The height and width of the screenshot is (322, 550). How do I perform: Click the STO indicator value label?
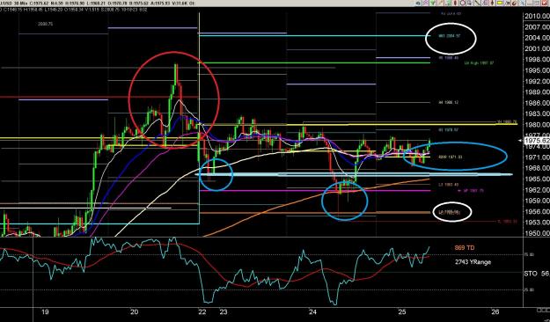[x=537, y=274]
